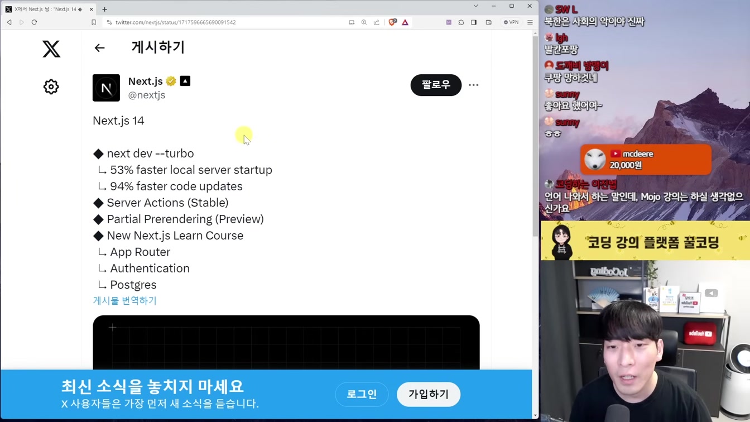Reload the page with the refresh button
The height and width of the screenshot is (422, 750).
click(x=34, y=22)
